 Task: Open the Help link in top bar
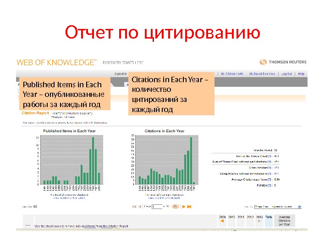tap(301, 74)
